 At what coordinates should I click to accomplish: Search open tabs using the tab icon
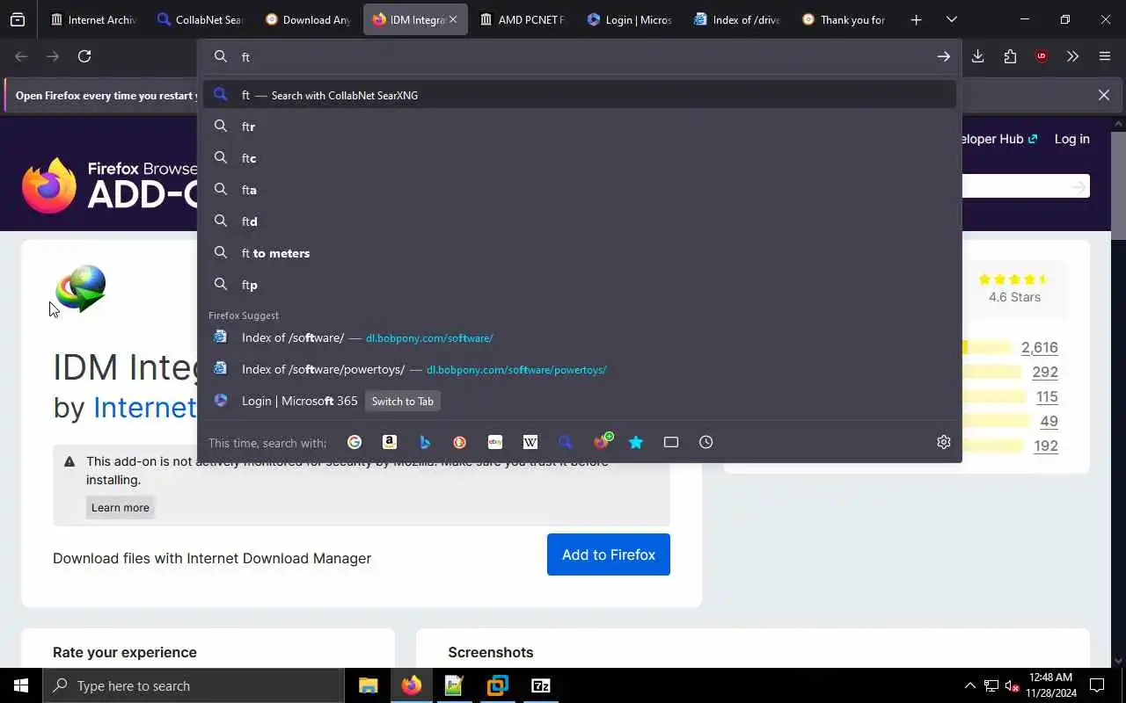point(671,442)
